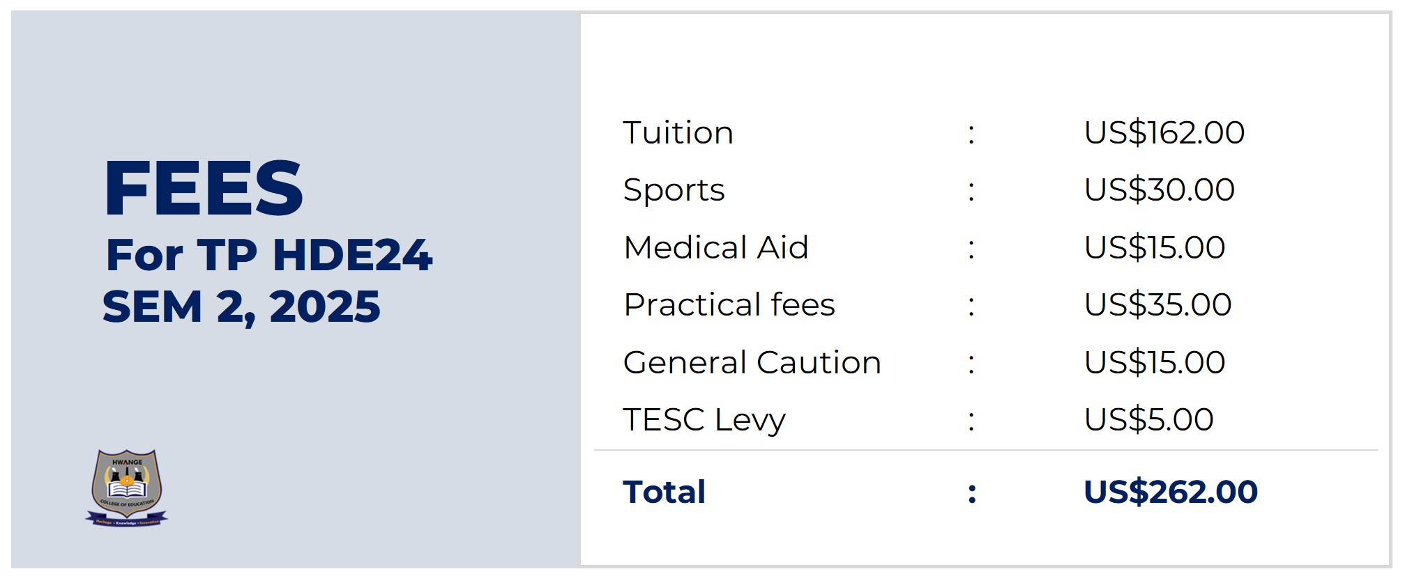Viewport: 1405px width, 583px height.
Task: Select the 'For TP HDE24' subtitle text
Action: [268, 255]
